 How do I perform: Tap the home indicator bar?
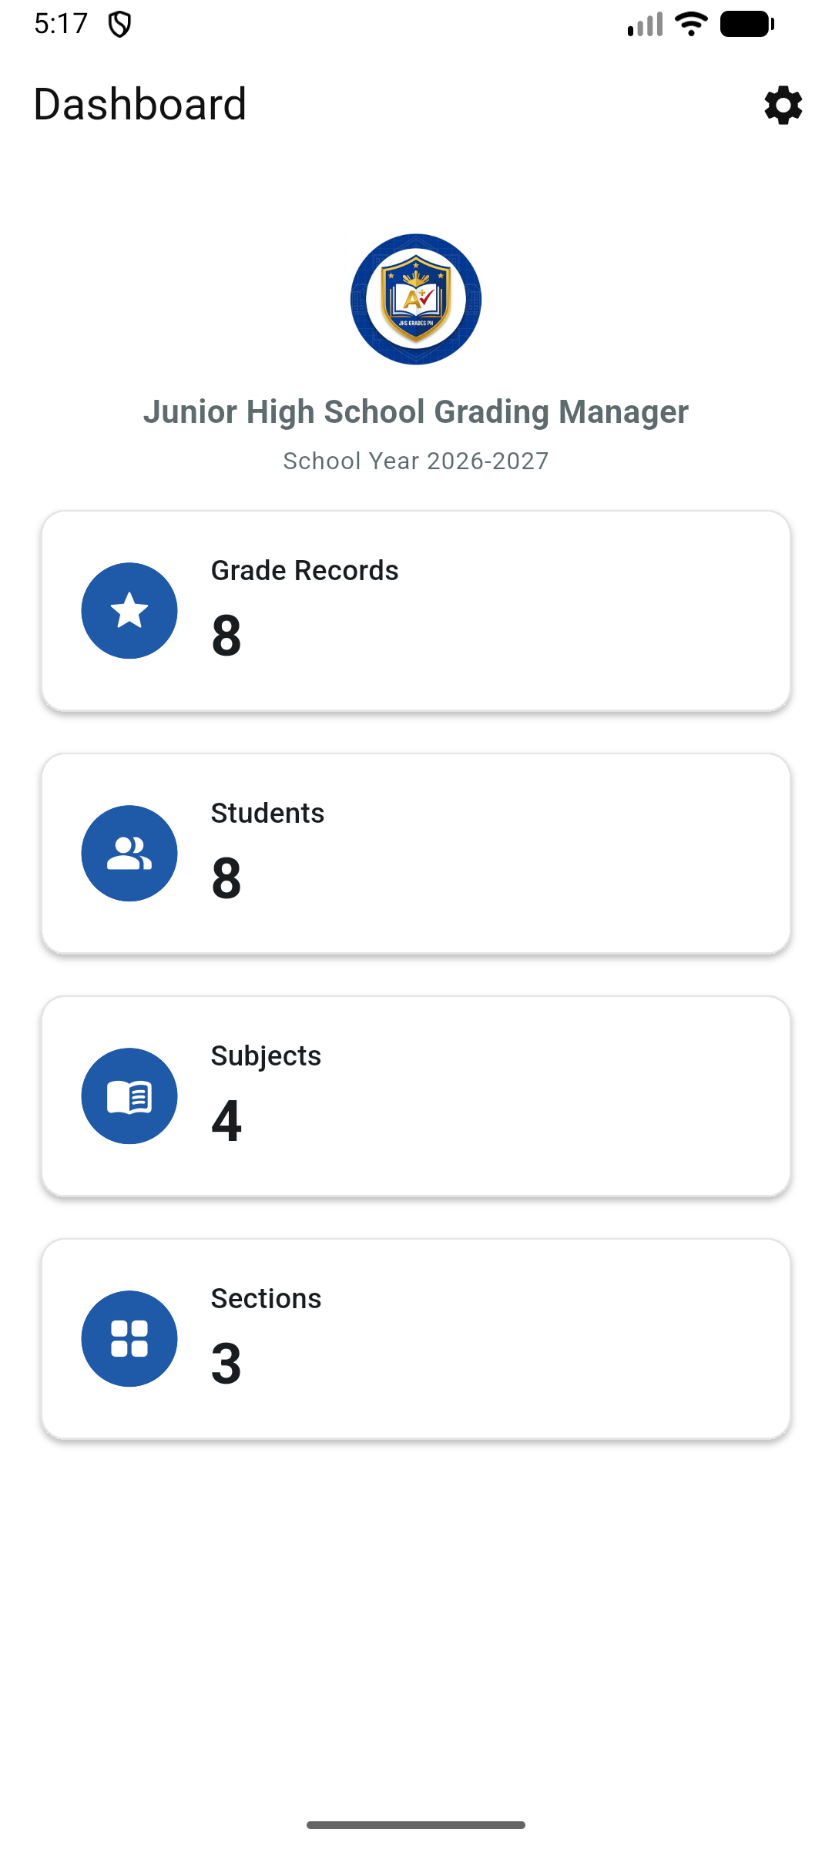(x=416, y=1824)
